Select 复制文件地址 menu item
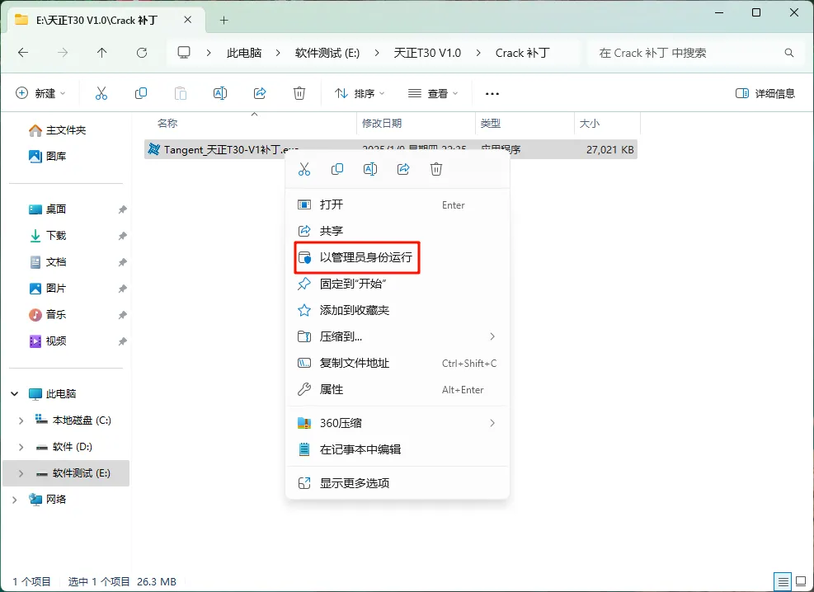Screen dimensions: 814x592 [398, 363]
